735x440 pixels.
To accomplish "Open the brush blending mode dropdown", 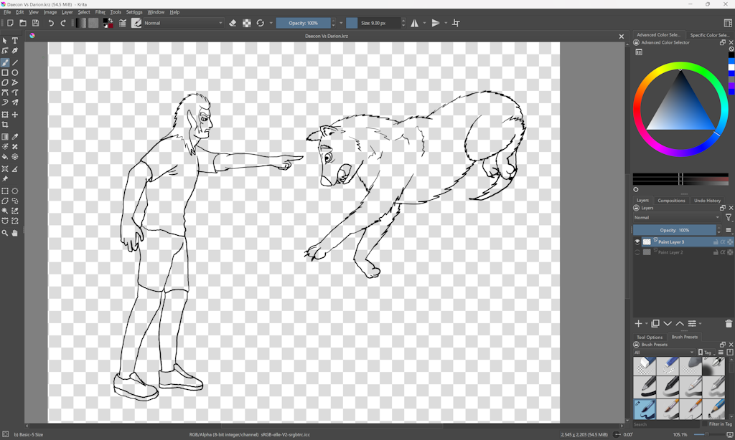I will tap(183, 23).
